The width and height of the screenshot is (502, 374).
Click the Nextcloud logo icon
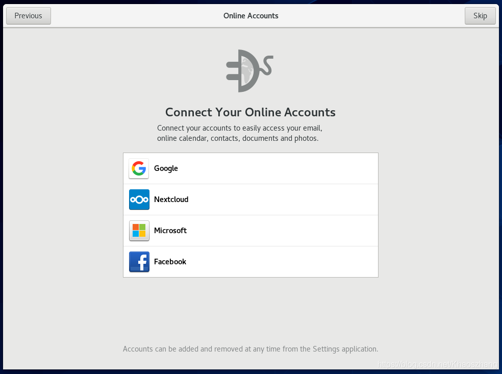139,200
